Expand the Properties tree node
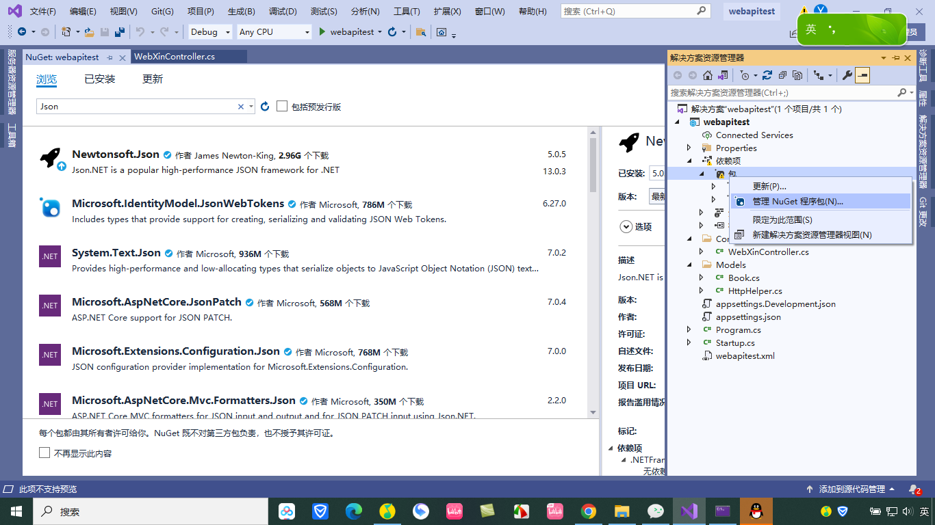935x525 pixels. click(x=689, y=148)
